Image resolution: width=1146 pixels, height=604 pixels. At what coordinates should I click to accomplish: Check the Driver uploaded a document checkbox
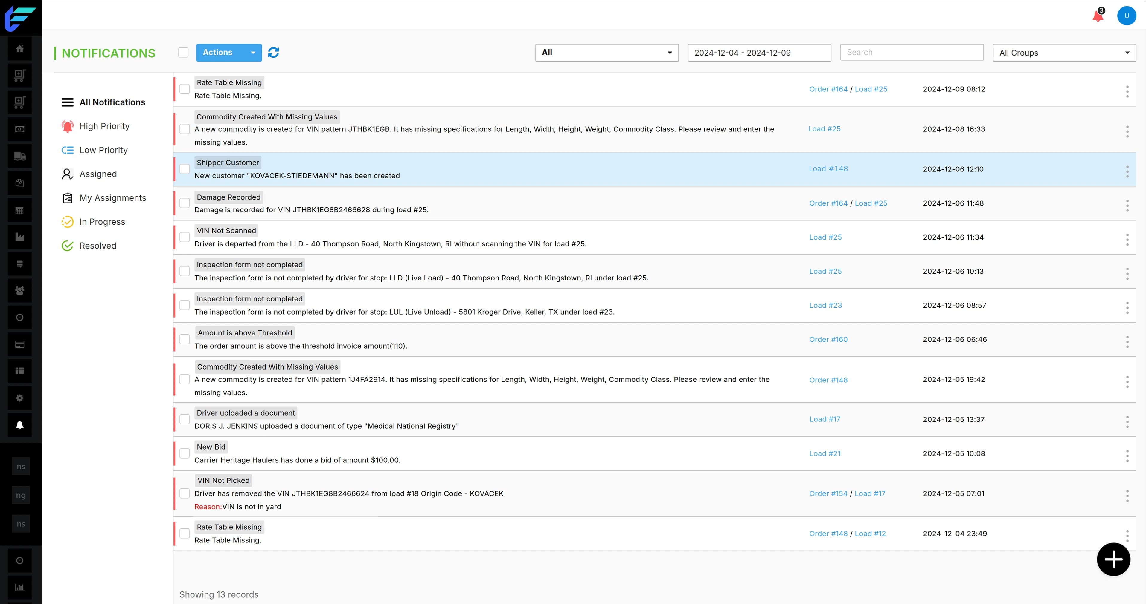[x=185, y=419]
